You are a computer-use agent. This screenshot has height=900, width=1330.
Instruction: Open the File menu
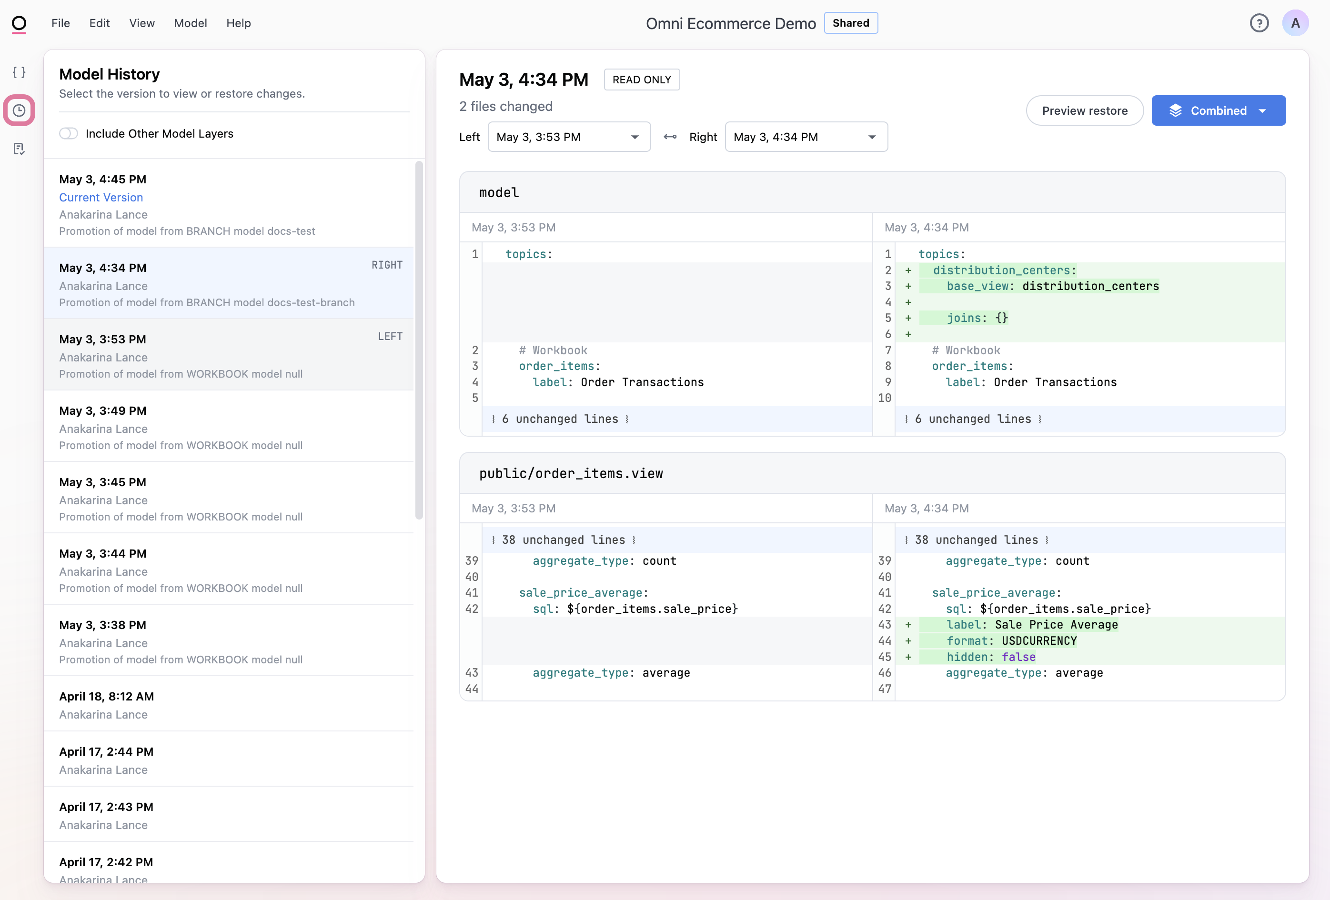tap(60, 23)
